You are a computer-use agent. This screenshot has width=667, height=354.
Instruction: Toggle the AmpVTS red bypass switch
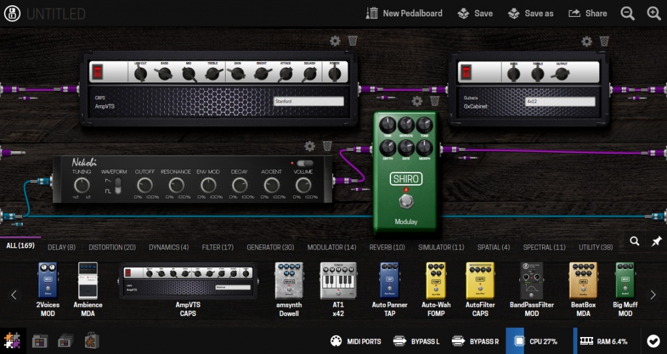[x=96, y=71]
